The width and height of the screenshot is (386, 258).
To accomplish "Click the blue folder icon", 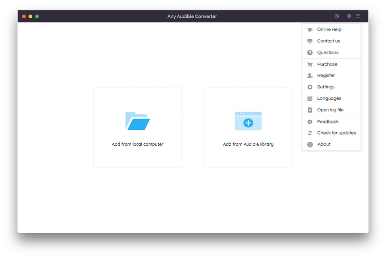I will (138, 121).
